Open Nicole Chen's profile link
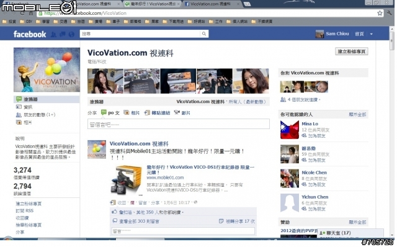The image size is (397, 247). (x=314, y=173)
